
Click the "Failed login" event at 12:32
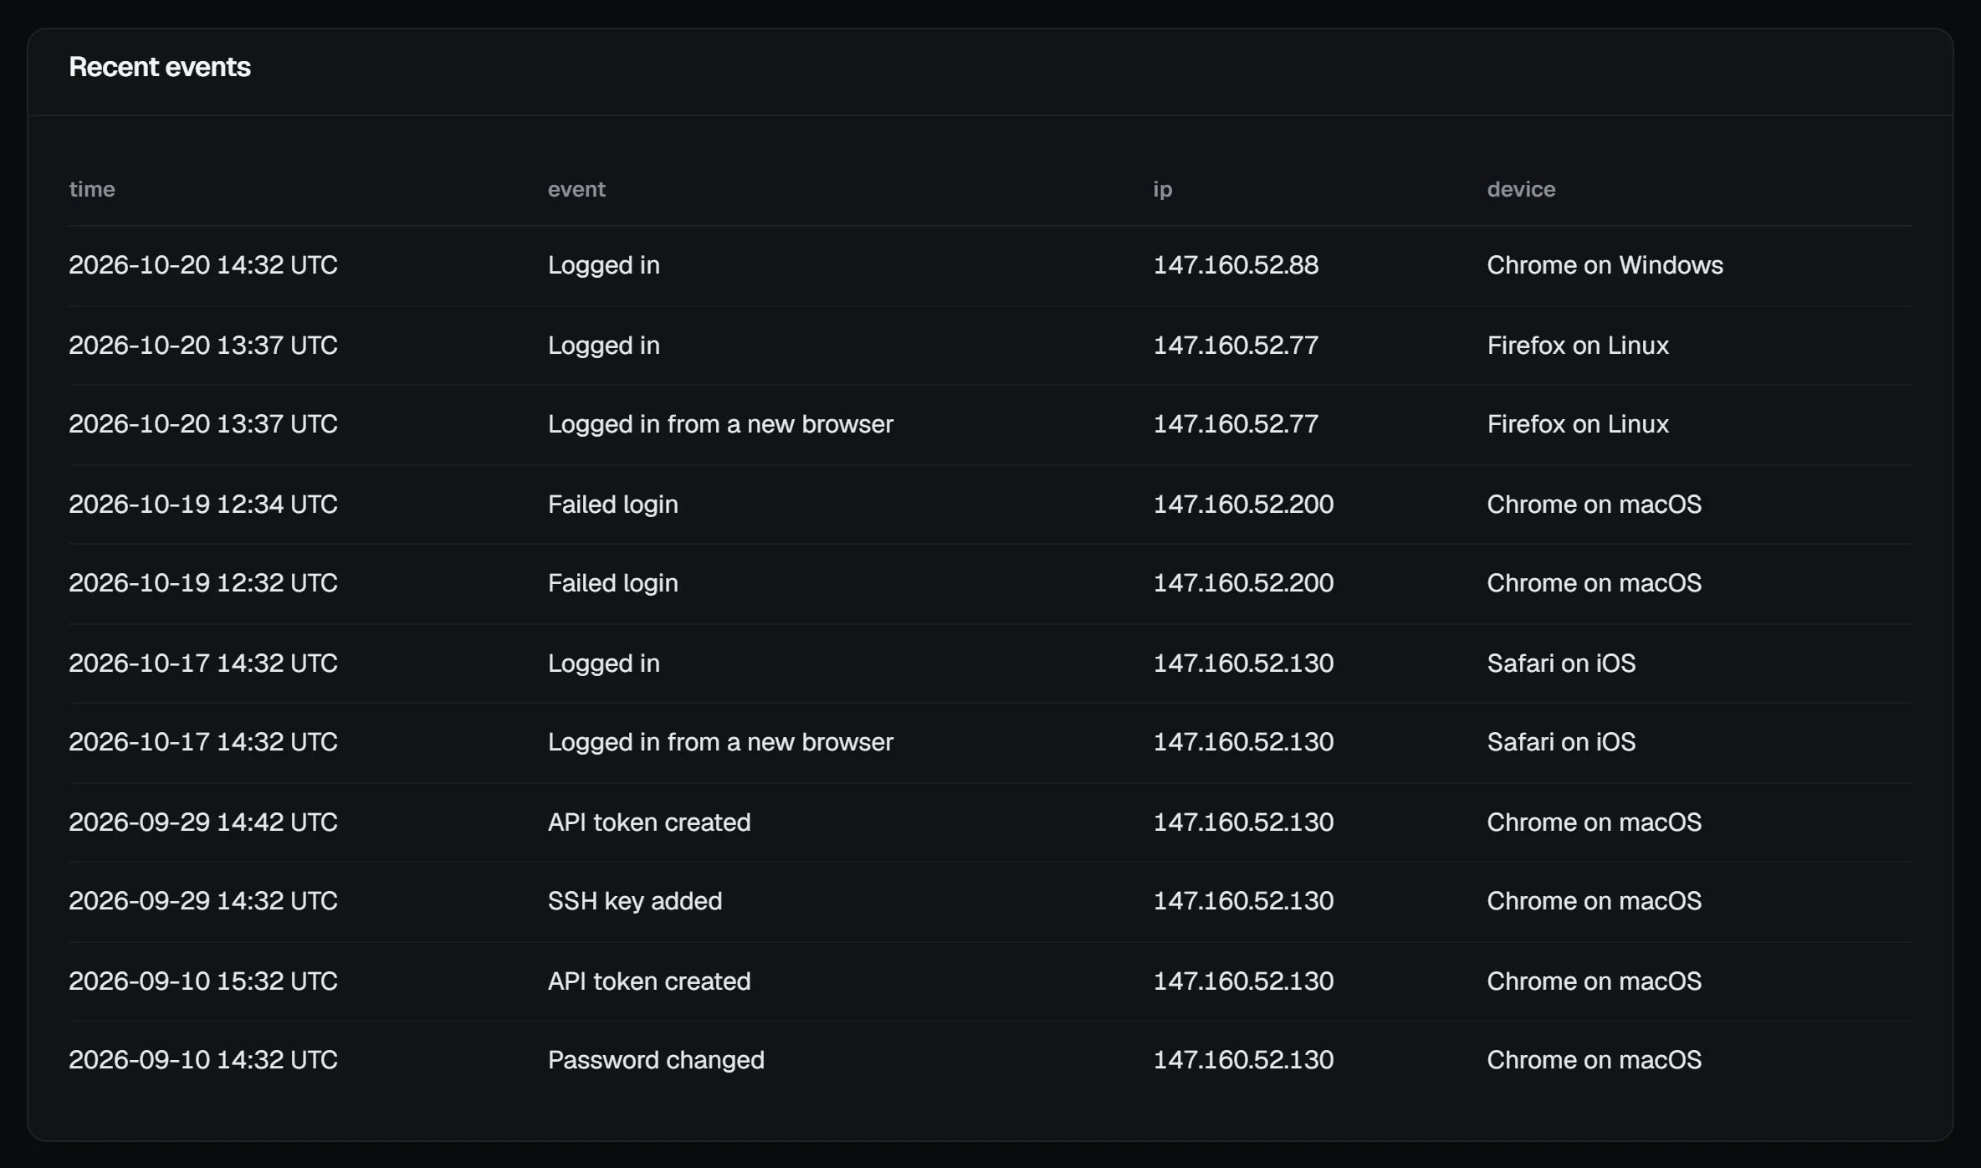pyautogui.click(x=613, y=583)
